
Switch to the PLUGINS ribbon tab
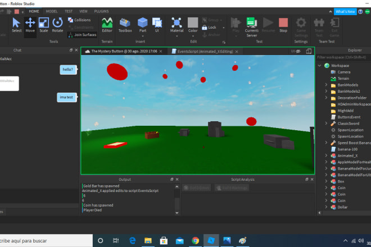[101, 11]
